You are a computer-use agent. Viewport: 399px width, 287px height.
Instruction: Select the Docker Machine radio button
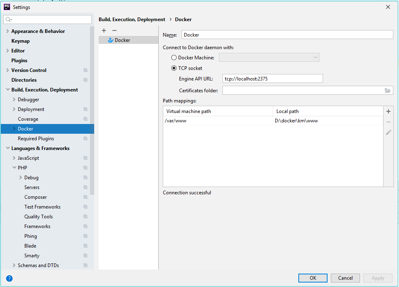coord(174,58)
